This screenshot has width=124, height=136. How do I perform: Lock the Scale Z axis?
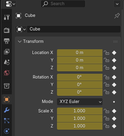coord(106,126)
